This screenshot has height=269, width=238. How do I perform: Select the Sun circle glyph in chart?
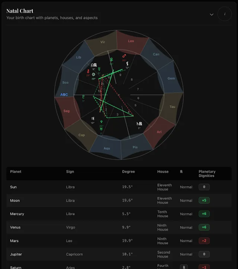(93, 75)
